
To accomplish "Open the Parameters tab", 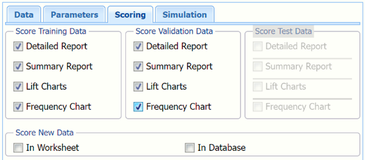I will 74,15.
